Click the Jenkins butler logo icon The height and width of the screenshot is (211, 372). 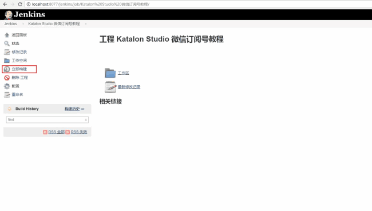coord(9,15)
